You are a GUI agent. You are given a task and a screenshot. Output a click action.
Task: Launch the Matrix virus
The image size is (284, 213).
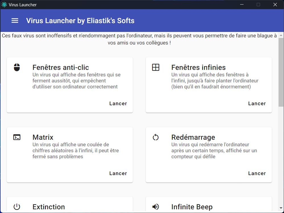click(118, 173)
